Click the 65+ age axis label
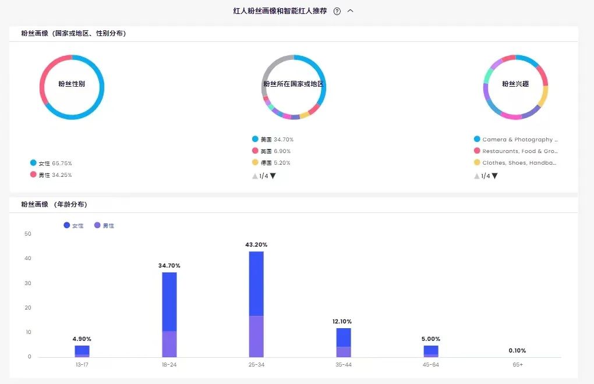Image resolution: width=594 pixels, height=384 pixels. coord(518,365)
